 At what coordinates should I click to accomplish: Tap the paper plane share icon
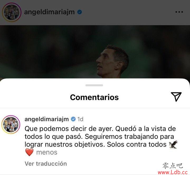[176, 97]
